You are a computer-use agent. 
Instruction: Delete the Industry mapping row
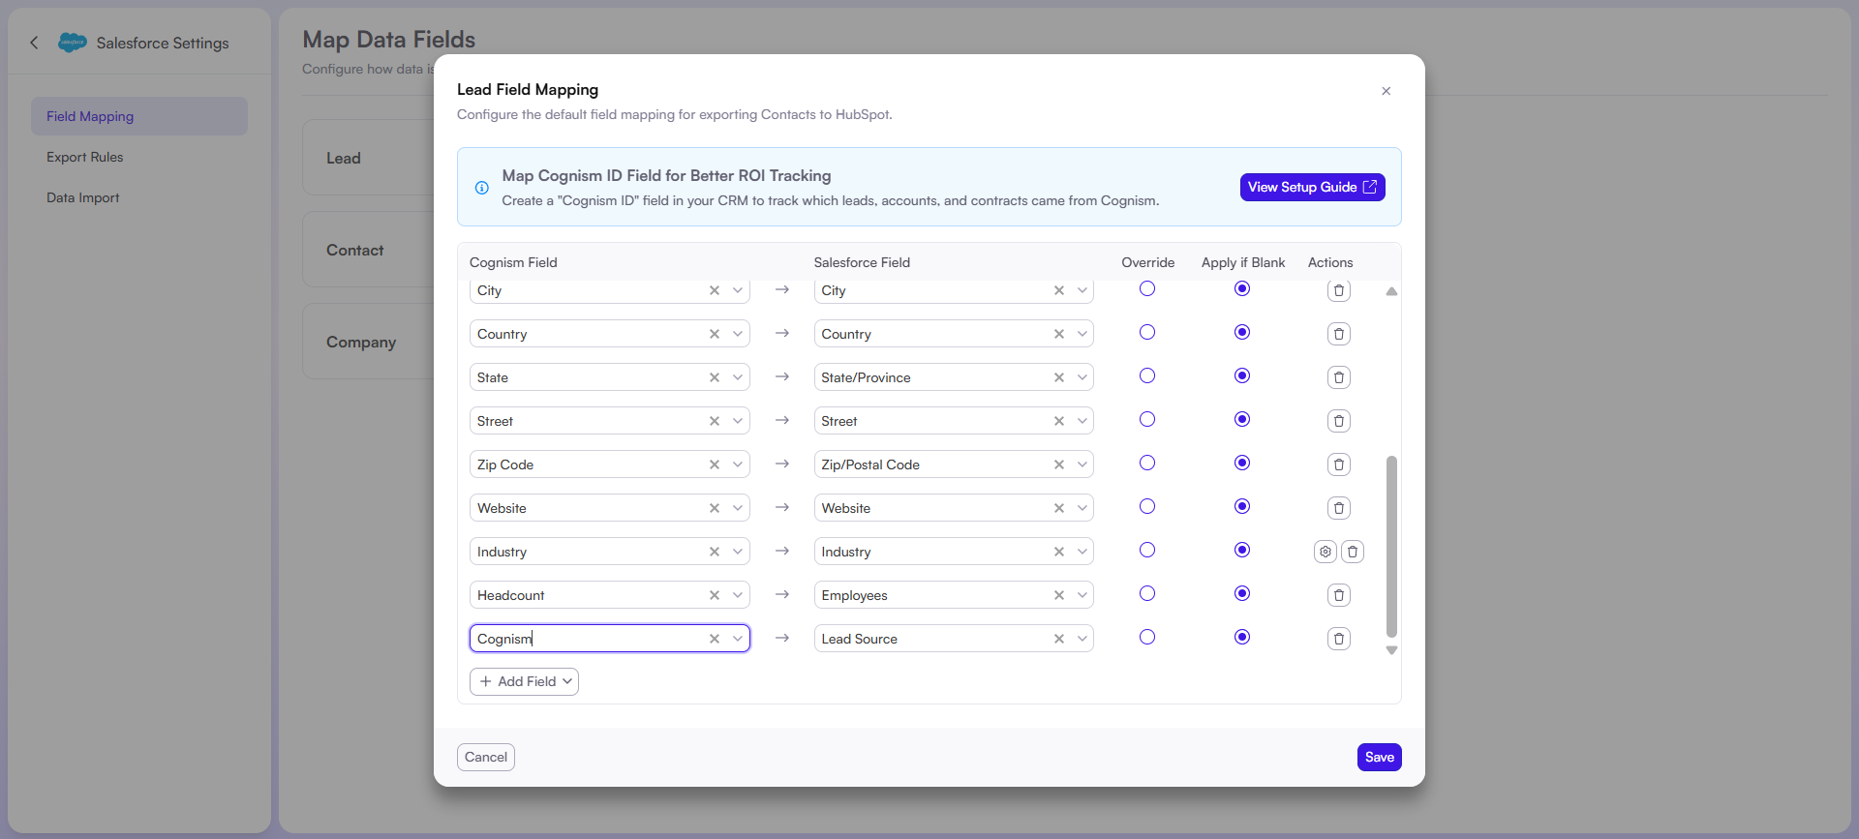point(1353,552)
